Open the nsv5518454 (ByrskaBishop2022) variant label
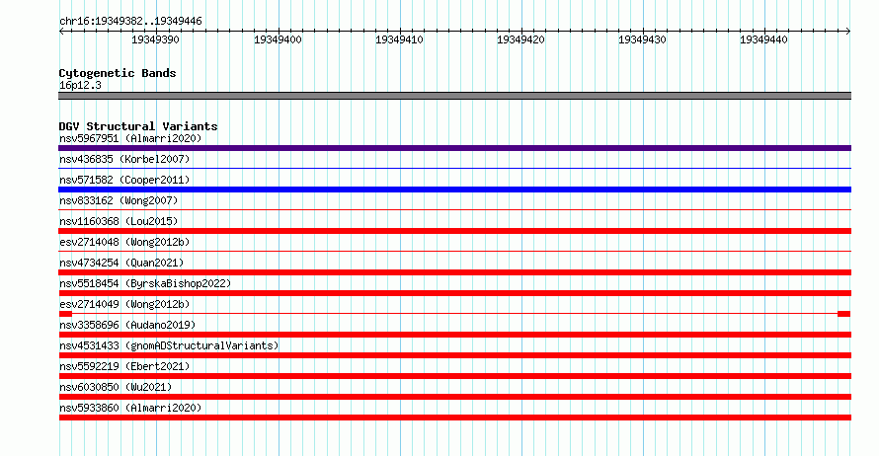 coord(145,283)
